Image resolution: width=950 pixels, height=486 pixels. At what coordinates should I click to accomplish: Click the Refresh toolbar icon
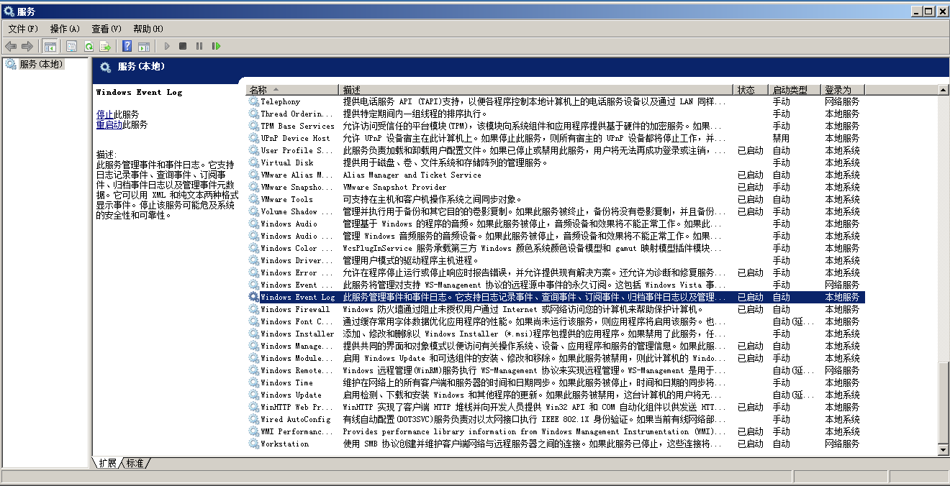89,46
